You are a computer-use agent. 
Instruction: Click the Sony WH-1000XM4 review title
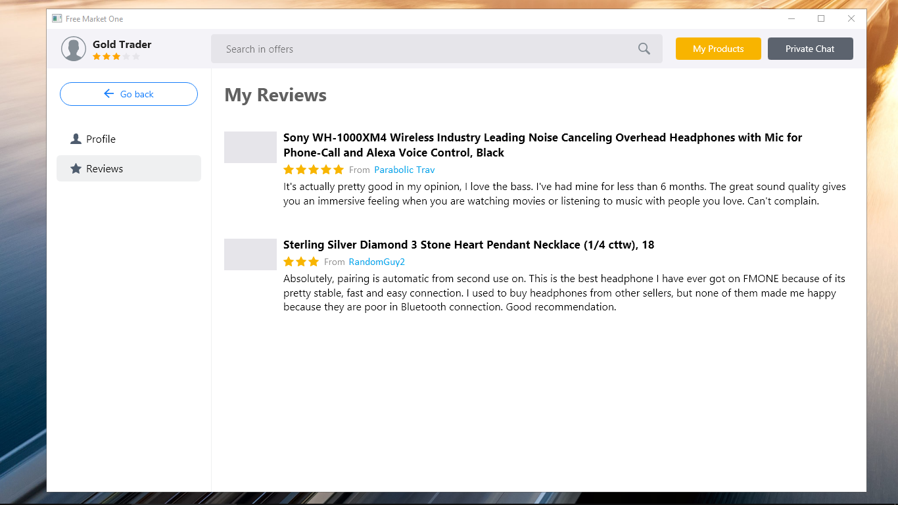[543, 145]
